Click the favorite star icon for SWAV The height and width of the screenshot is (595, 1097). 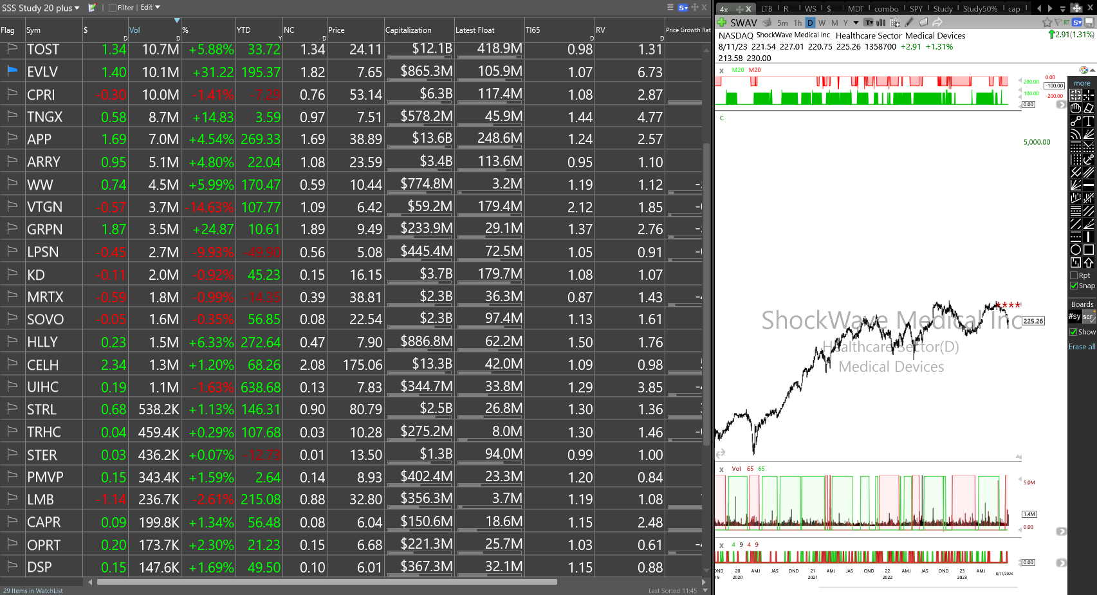pyautogui.click(x=1047, y=23)
